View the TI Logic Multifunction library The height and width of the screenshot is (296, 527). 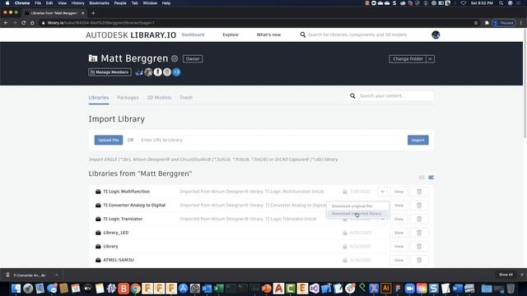399,192
